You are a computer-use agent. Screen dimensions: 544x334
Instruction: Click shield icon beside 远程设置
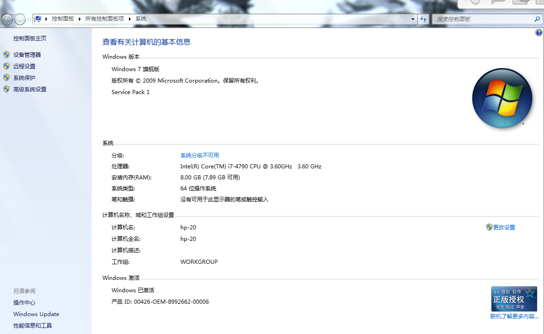click(x=6, y=66)
